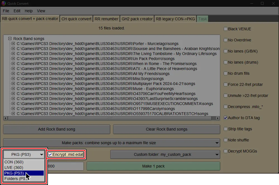Click the song list horizontal scrollbar

point(111,118)
